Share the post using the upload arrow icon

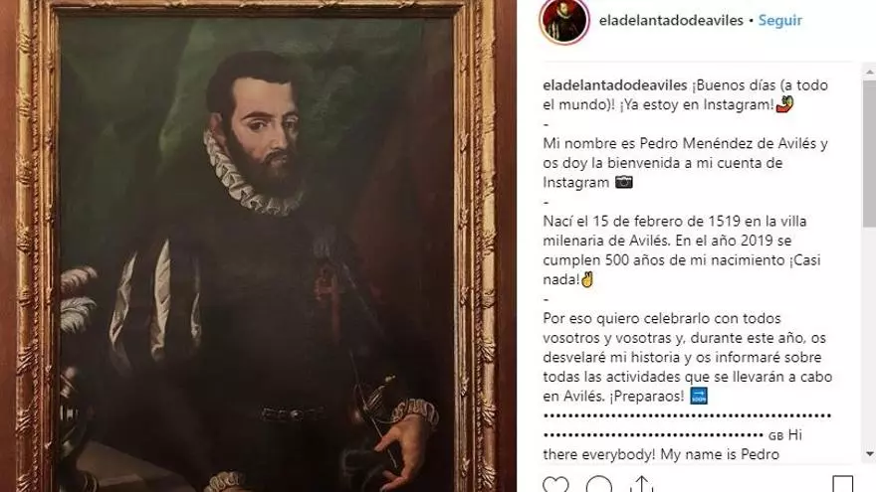641,484
